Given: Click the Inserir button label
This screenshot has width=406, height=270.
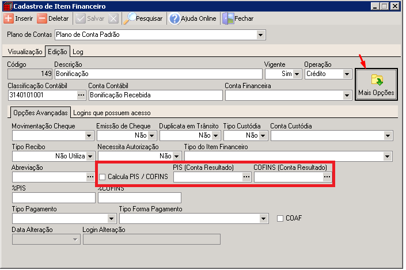Looking at the screenshot, I should tap(24, 18).
